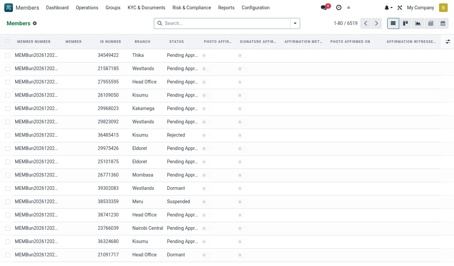Check the row with ID 39302083

tap(8, 189)
